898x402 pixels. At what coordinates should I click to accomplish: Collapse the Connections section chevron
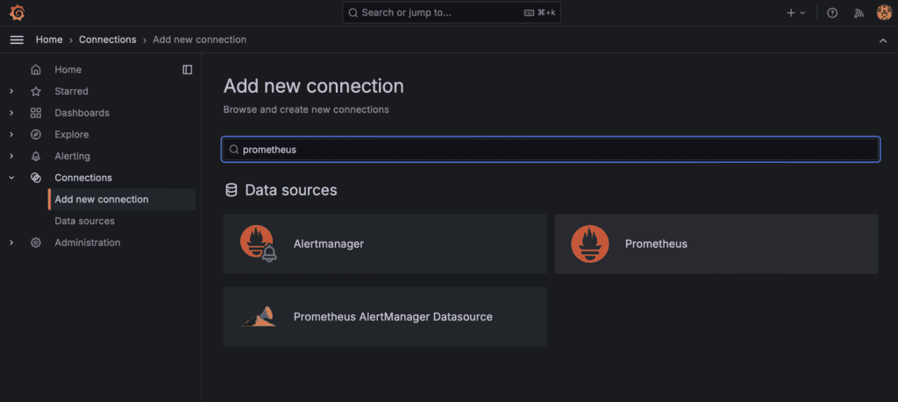[x=11, y=178]
